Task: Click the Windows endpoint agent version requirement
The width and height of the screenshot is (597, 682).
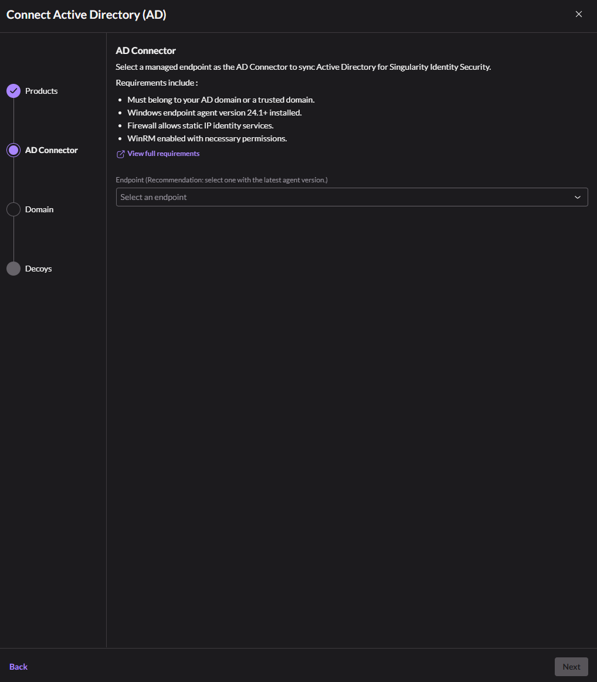Action: pyautogui.click(x=215, y=113)
